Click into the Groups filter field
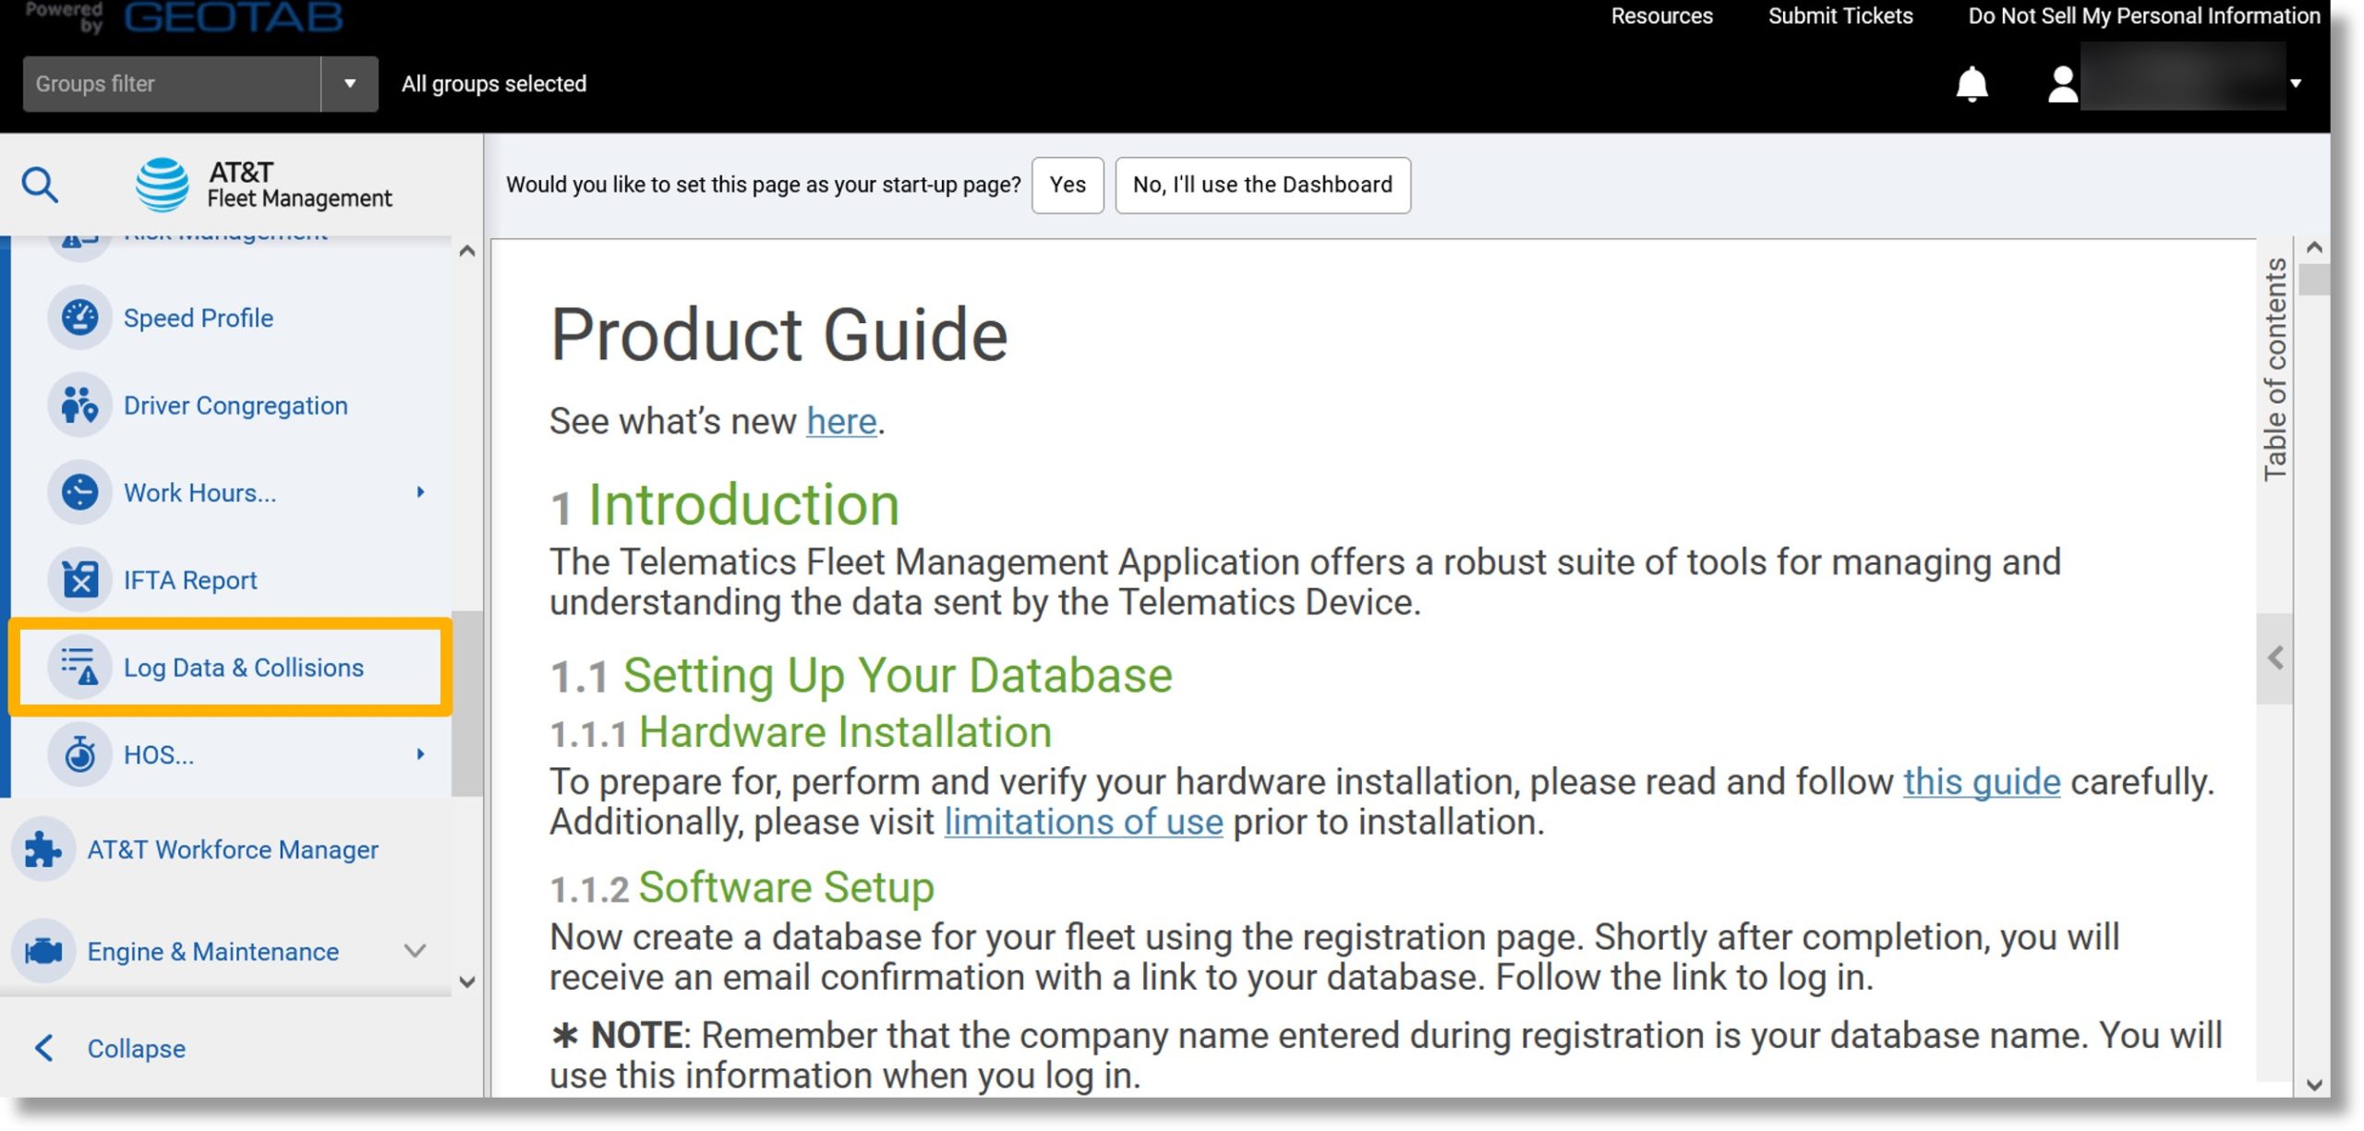The width and height of the screenshot is (2364, 1131). point(172,84)
